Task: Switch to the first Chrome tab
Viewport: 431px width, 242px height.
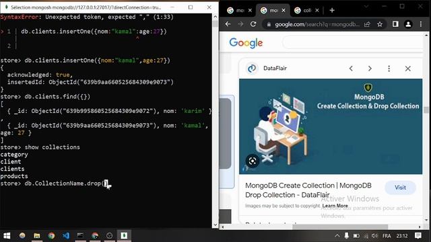Action: click(x=236, y=11)
